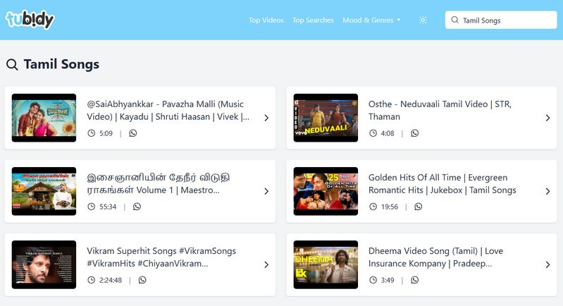Open the Top Searches menu item
Image resolution: width=563 pixels, height=306 pixels.
point(313,20)
